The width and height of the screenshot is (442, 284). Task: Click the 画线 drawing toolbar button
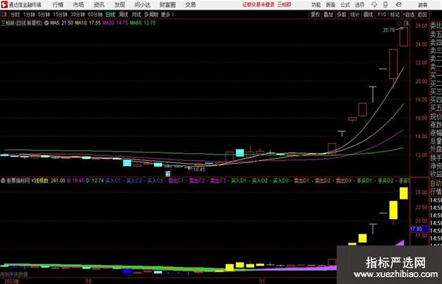368,14
